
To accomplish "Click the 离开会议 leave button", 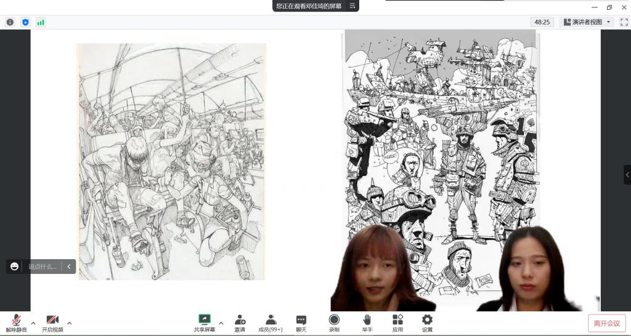I will click(606, 323).
